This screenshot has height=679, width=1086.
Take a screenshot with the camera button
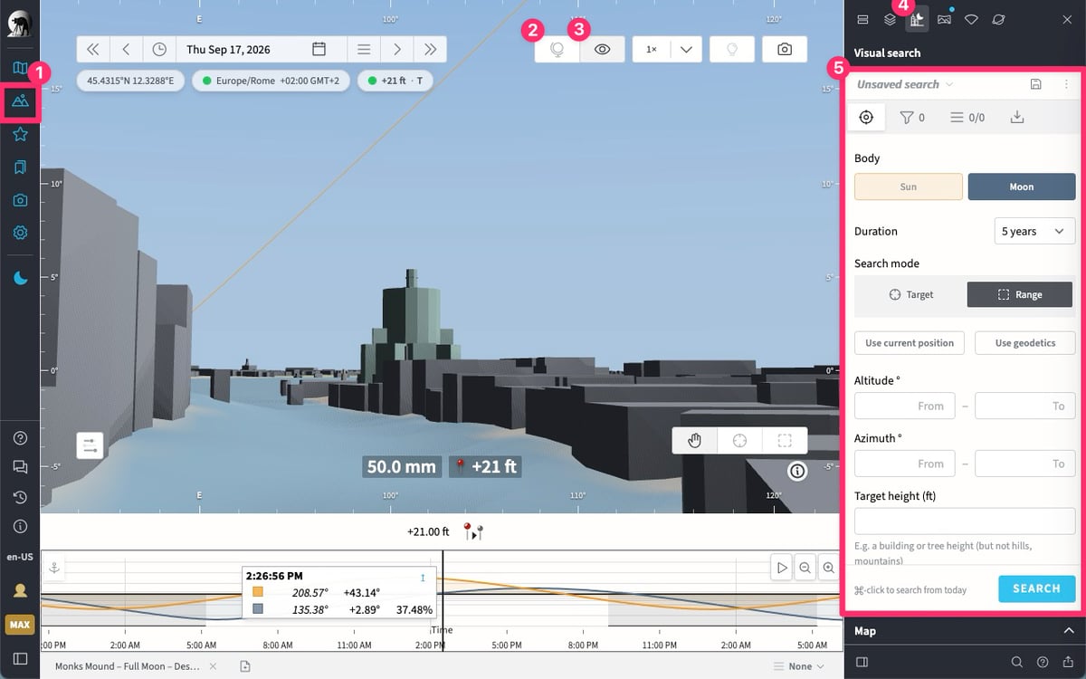click(x=785, y=50)
